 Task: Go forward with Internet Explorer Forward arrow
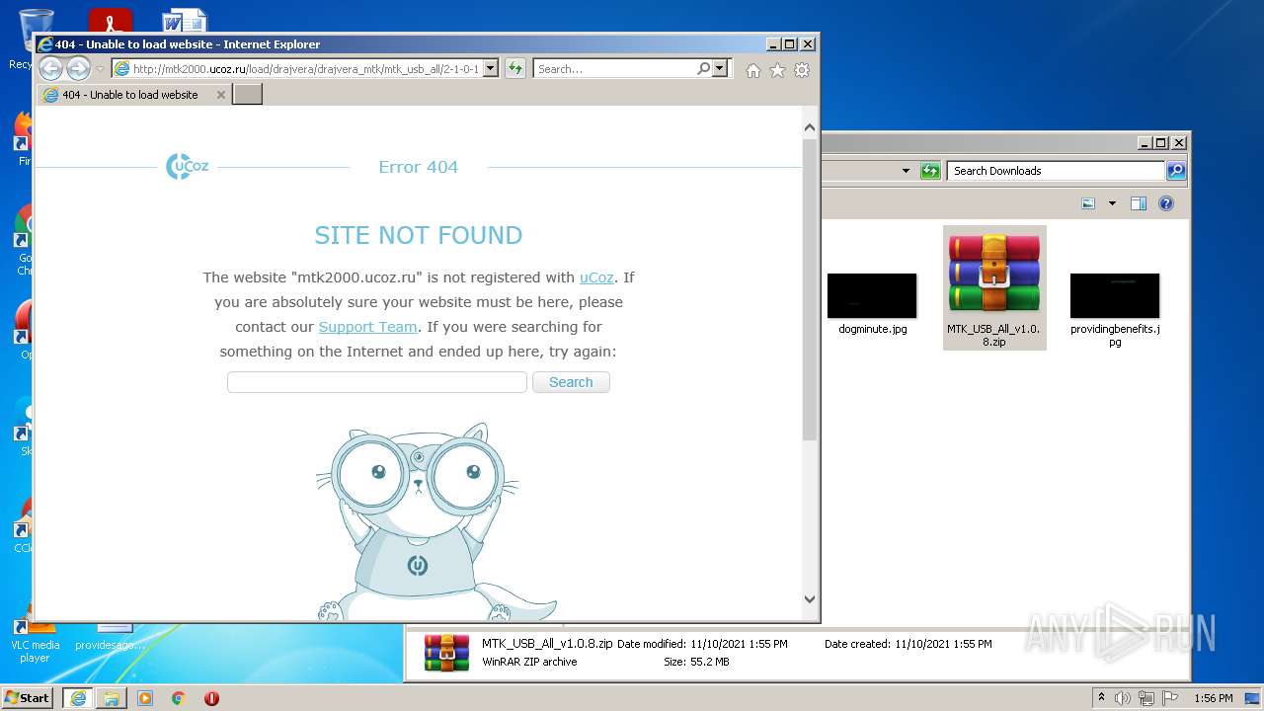click(x=78, y=68)
